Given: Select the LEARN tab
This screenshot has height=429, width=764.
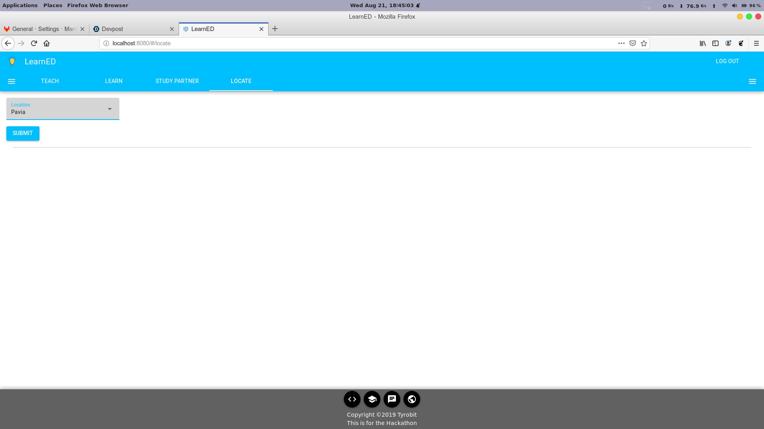Looking at the screenshot, I should tap(113, 81).
